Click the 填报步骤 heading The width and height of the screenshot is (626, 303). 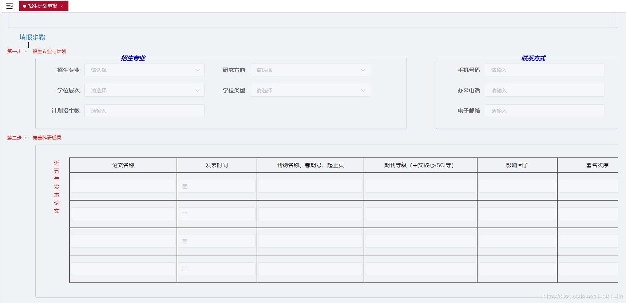pos(32,37)
